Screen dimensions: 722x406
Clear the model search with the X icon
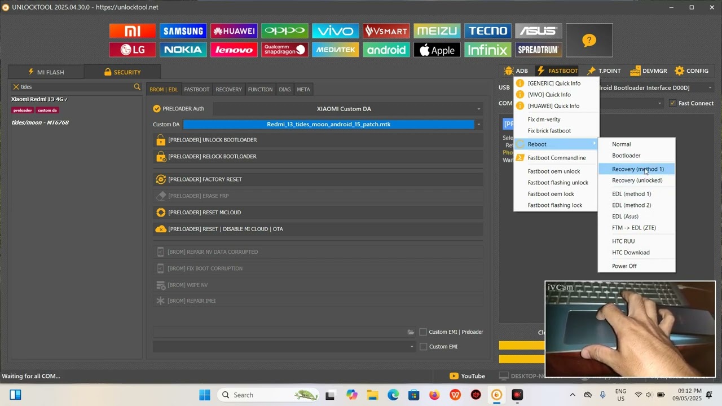coord(16,87)
